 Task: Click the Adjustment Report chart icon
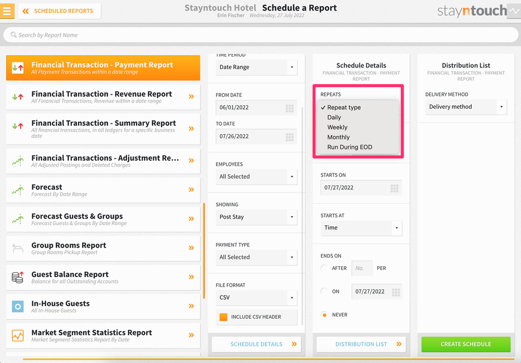tap(18, 161)
